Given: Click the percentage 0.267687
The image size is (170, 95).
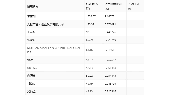Looking at the screenshot, I should pos(110,60).
